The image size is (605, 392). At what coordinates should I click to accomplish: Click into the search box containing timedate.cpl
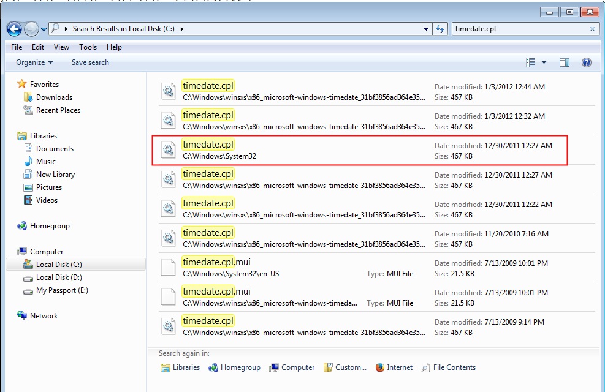[x=521, y=29]
